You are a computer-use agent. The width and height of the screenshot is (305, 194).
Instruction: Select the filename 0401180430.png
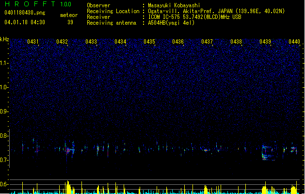pos(25,13)
